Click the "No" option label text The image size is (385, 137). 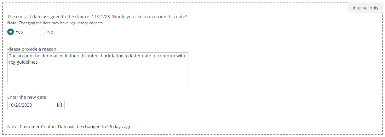pos(50,32)
